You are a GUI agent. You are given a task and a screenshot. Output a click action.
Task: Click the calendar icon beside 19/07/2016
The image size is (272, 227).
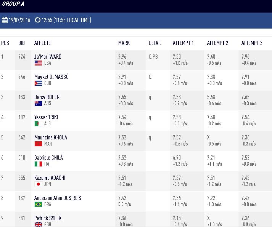5,20
